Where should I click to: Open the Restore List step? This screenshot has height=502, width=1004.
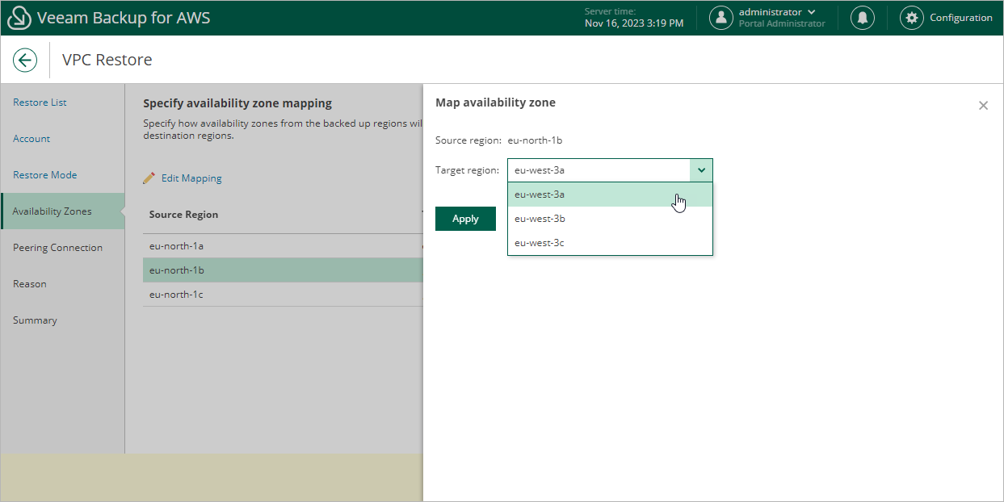click(40, 102)
